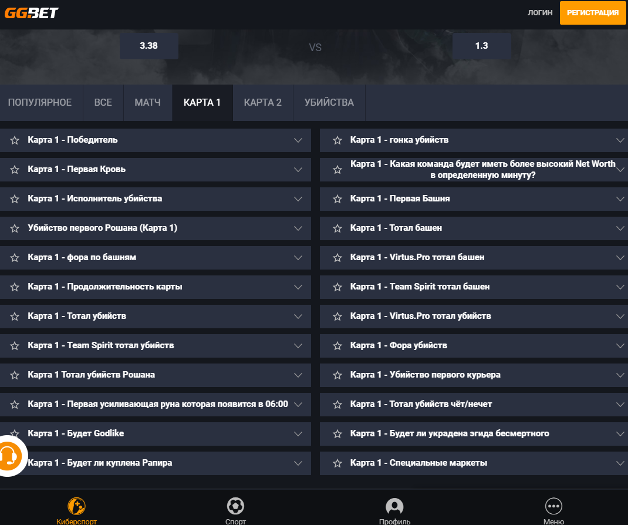Favorite the Карта 1 - Первая Кровь market
Image resolution: width=628 pixels, height=525 pixels.
[x=15, y=170]
